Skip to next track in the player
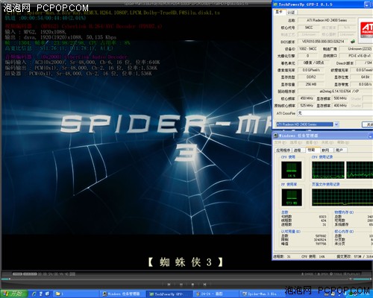The height and width of the screenshot is (298, 373). [204, 284]
